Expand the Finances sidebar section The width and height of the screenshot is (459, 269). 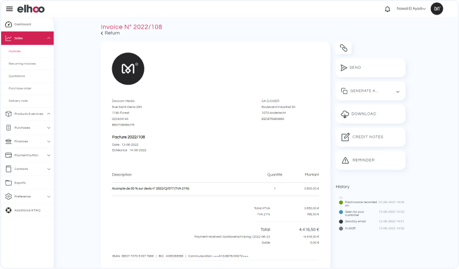(x=48, y=141)
